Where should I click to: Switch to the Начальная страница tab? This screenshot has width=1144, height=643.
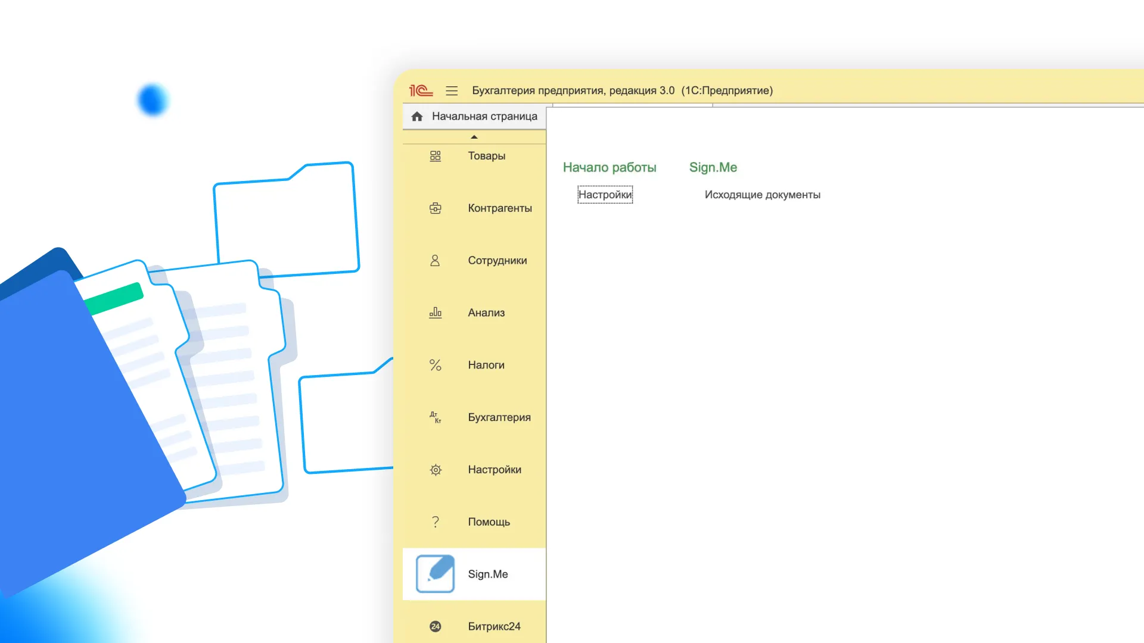point(484,117)
